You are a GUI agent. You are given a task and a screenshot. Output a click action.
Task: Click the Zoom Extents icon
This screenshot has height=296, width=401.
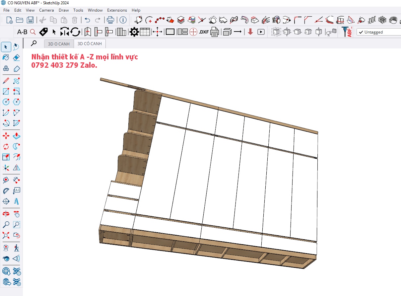click(6, 235)
